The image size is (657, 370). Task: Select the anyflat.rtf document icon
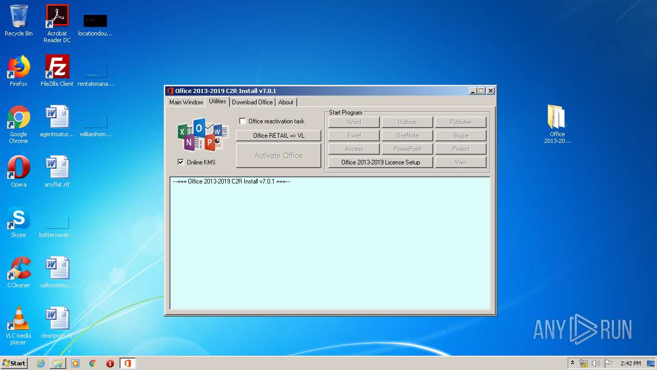[x=57, y=172]
